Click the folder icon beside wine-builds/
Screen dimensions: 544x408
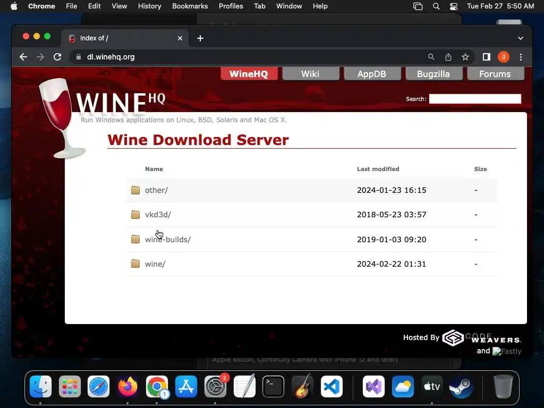tap(135, 240)
